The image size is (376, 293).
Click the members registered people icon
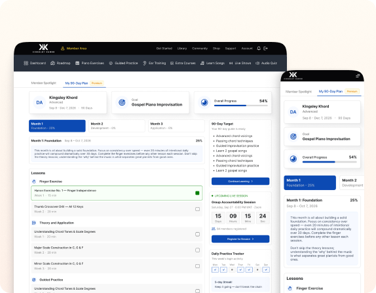pos(214,229)
